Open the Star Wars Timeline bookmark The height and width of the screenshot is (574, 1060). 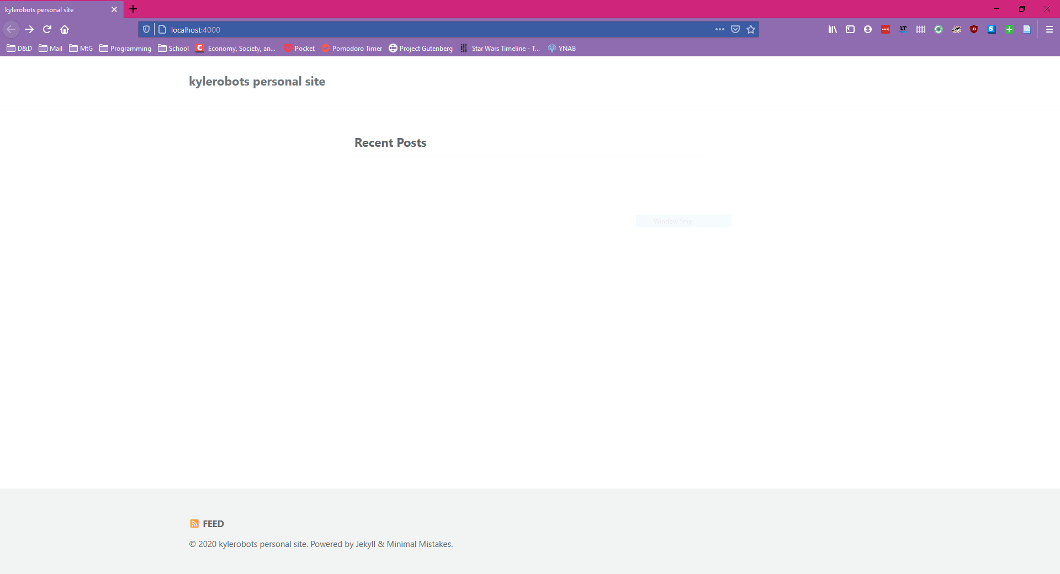point(500,49)
